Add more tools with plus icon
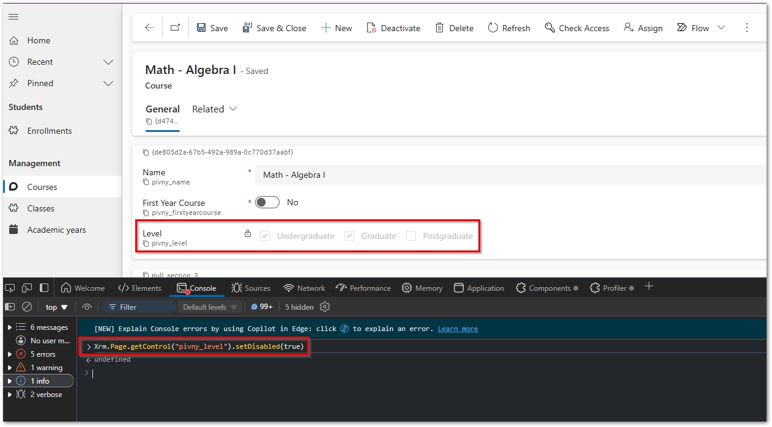 pyautogui.click(x=649, y=286)
